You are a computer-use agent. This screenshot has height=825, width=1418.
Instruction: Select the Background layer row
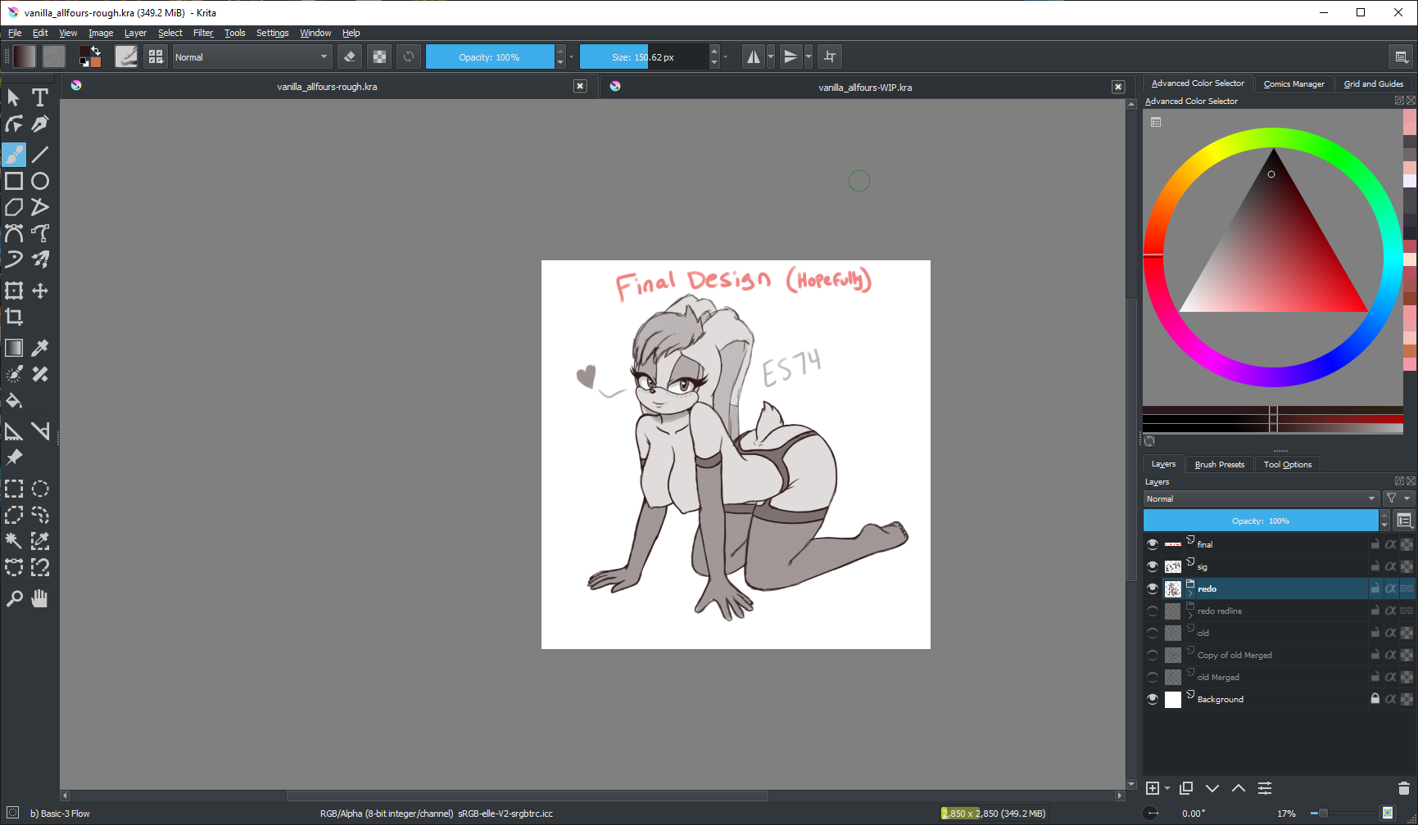pyautogui.click(x=1280, y=699)
